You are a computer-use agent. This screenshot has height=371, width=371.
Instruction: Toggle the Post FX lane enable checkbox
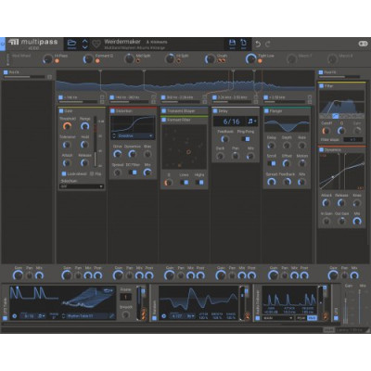pyautogui.click(x=321, y=72)
